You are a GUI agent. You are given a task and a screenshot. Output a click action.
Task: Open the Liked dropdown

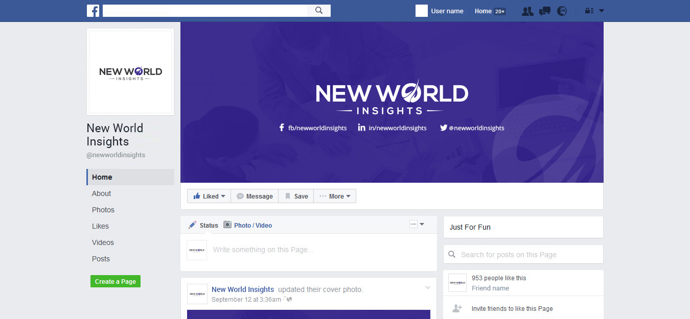(x=209, y=196)
